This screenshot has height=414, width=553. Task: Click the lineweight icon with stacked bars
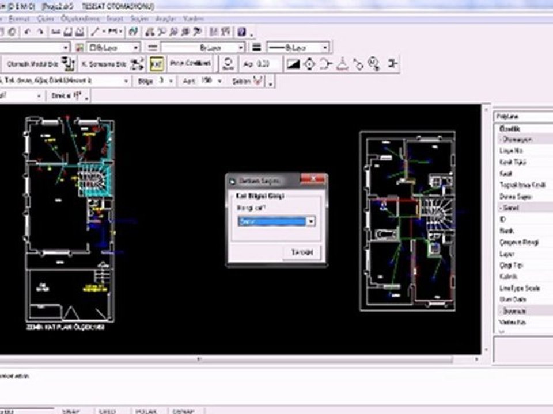pyautogui.click(x=256, y=47)
